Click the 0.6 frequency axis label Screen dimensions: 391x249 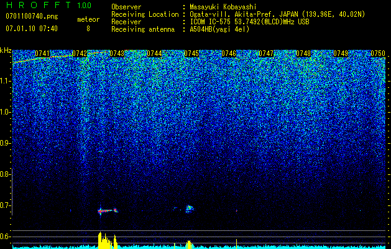click(x=5, y=237)
